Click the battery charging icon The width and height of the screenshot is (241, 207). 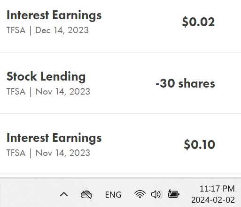click(x=174, y=194)
